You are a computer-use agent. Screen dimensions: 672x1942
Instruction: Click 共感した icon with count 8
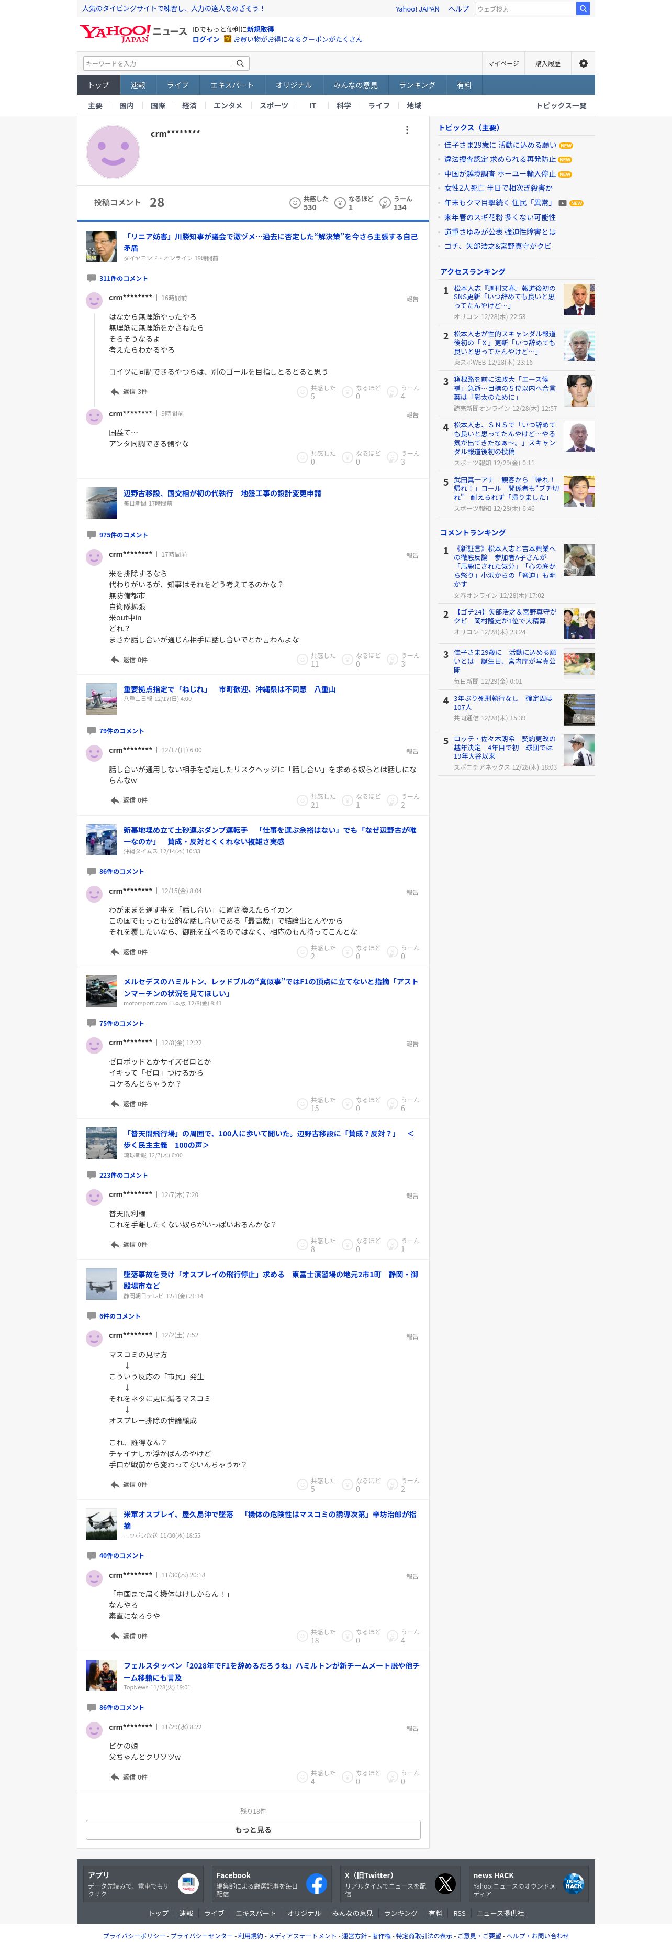(x=302, y=1245)
